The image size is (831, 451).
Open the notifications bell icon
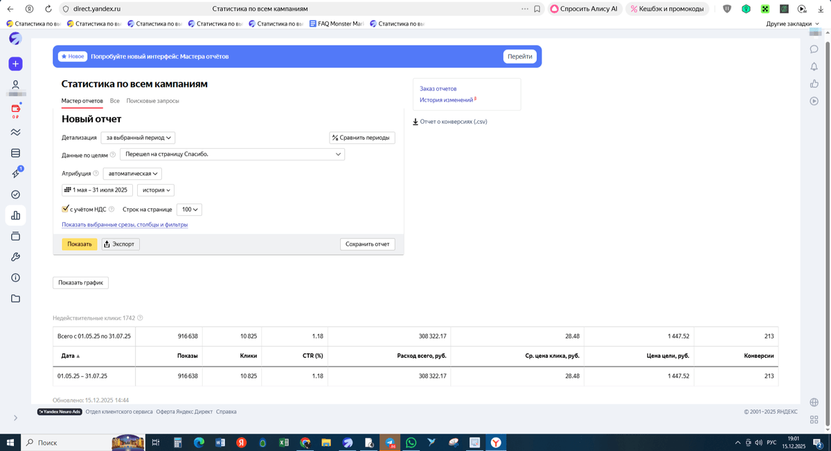click(814, 66)
